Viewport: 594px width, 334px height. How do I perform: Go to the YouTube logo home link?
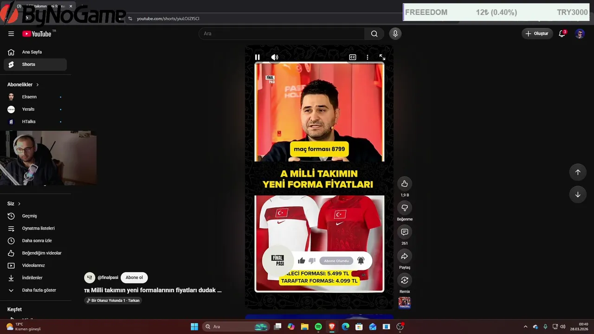[37, 33]
